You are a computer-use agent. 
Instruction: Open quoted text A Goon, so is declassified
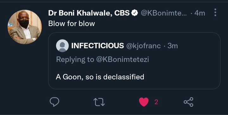click(100, 77)
